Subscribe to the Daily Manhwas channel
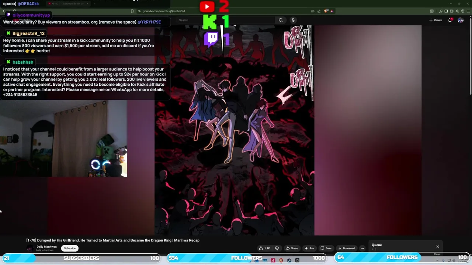472x265 pixels. (70, 248)
